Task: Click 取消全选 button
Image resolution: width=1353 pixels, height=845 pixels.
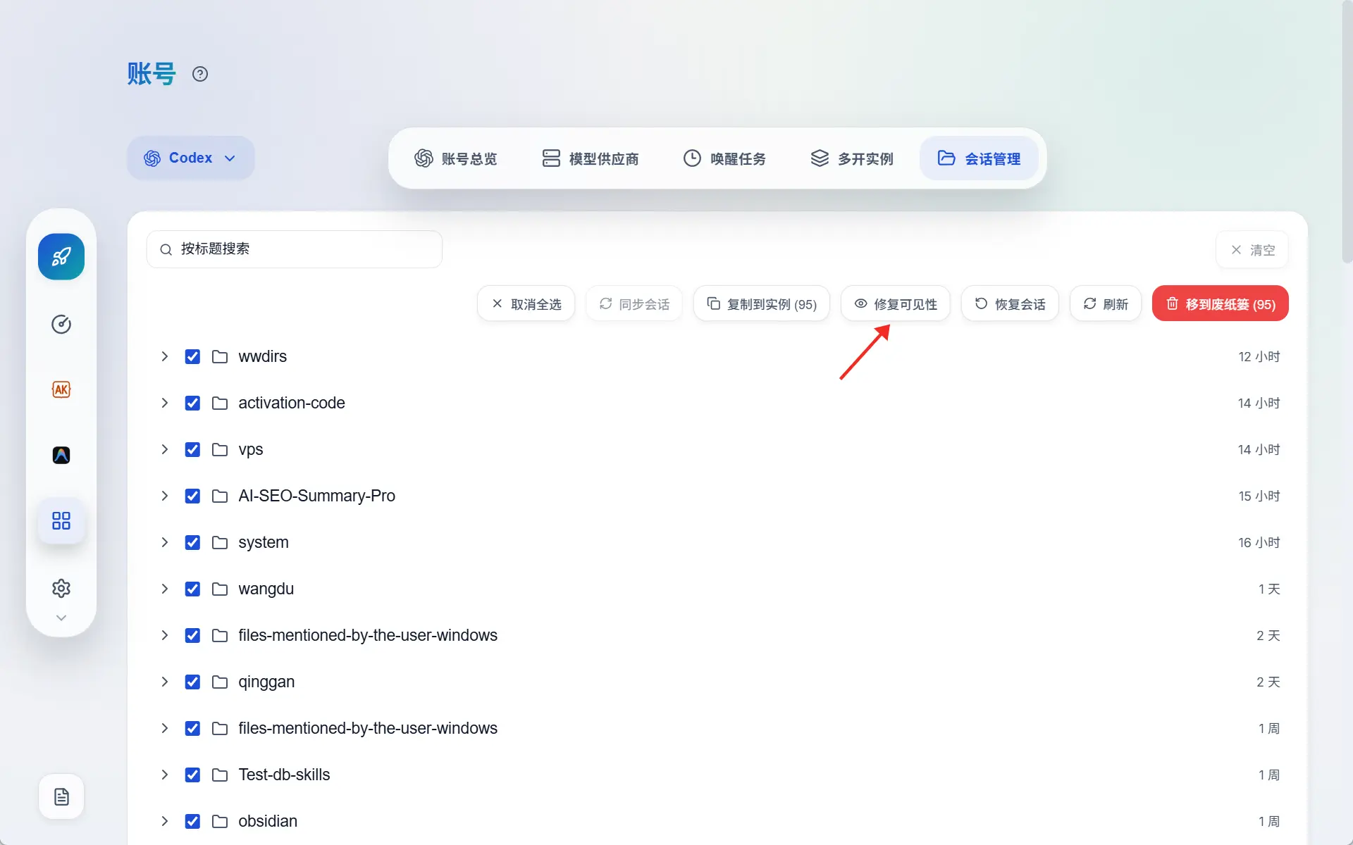Action: [526, 303]
